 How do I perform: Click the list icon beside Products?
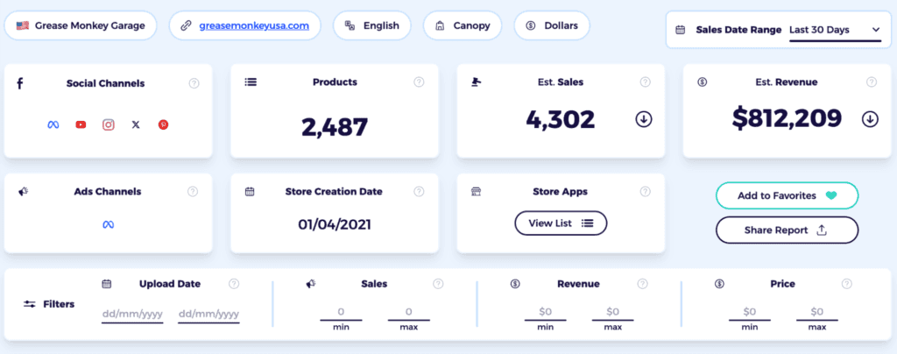coord(251,82)
